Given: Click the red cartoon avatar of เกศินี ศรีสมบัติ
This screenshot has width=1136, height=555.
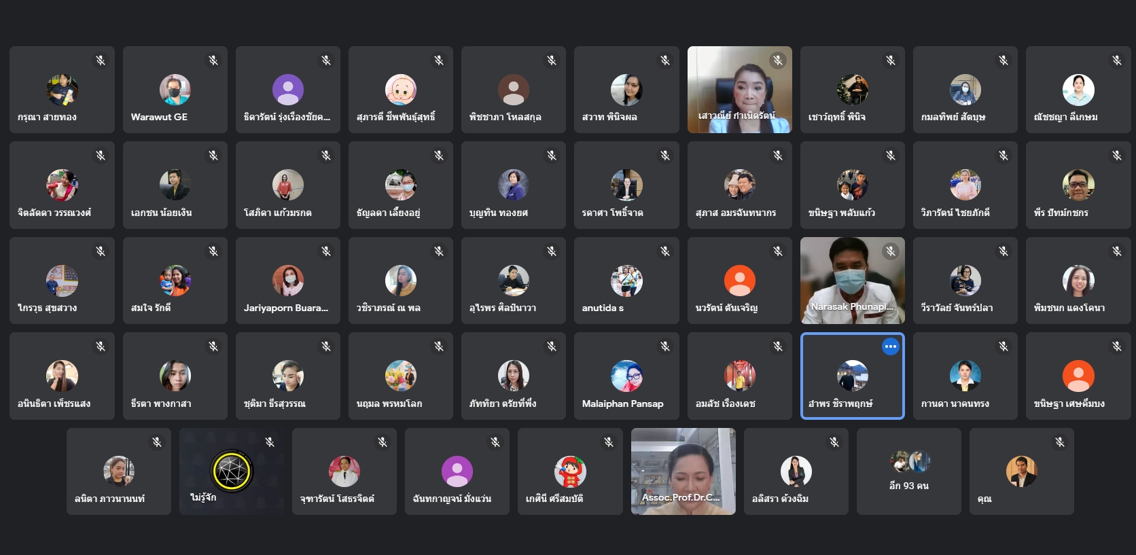Looking at the screenshot, I should pyautogui.click(x=570, y=471).
